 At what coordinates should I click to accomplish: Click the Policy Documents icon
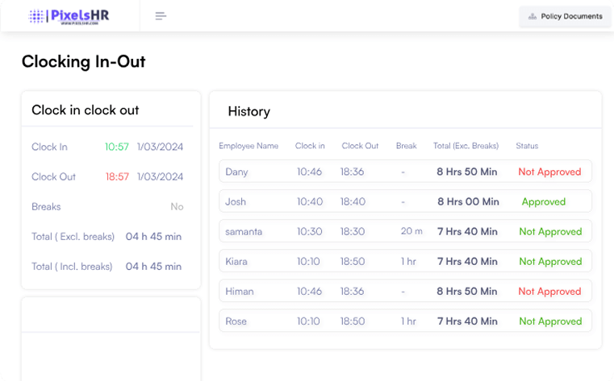(532, 16)
